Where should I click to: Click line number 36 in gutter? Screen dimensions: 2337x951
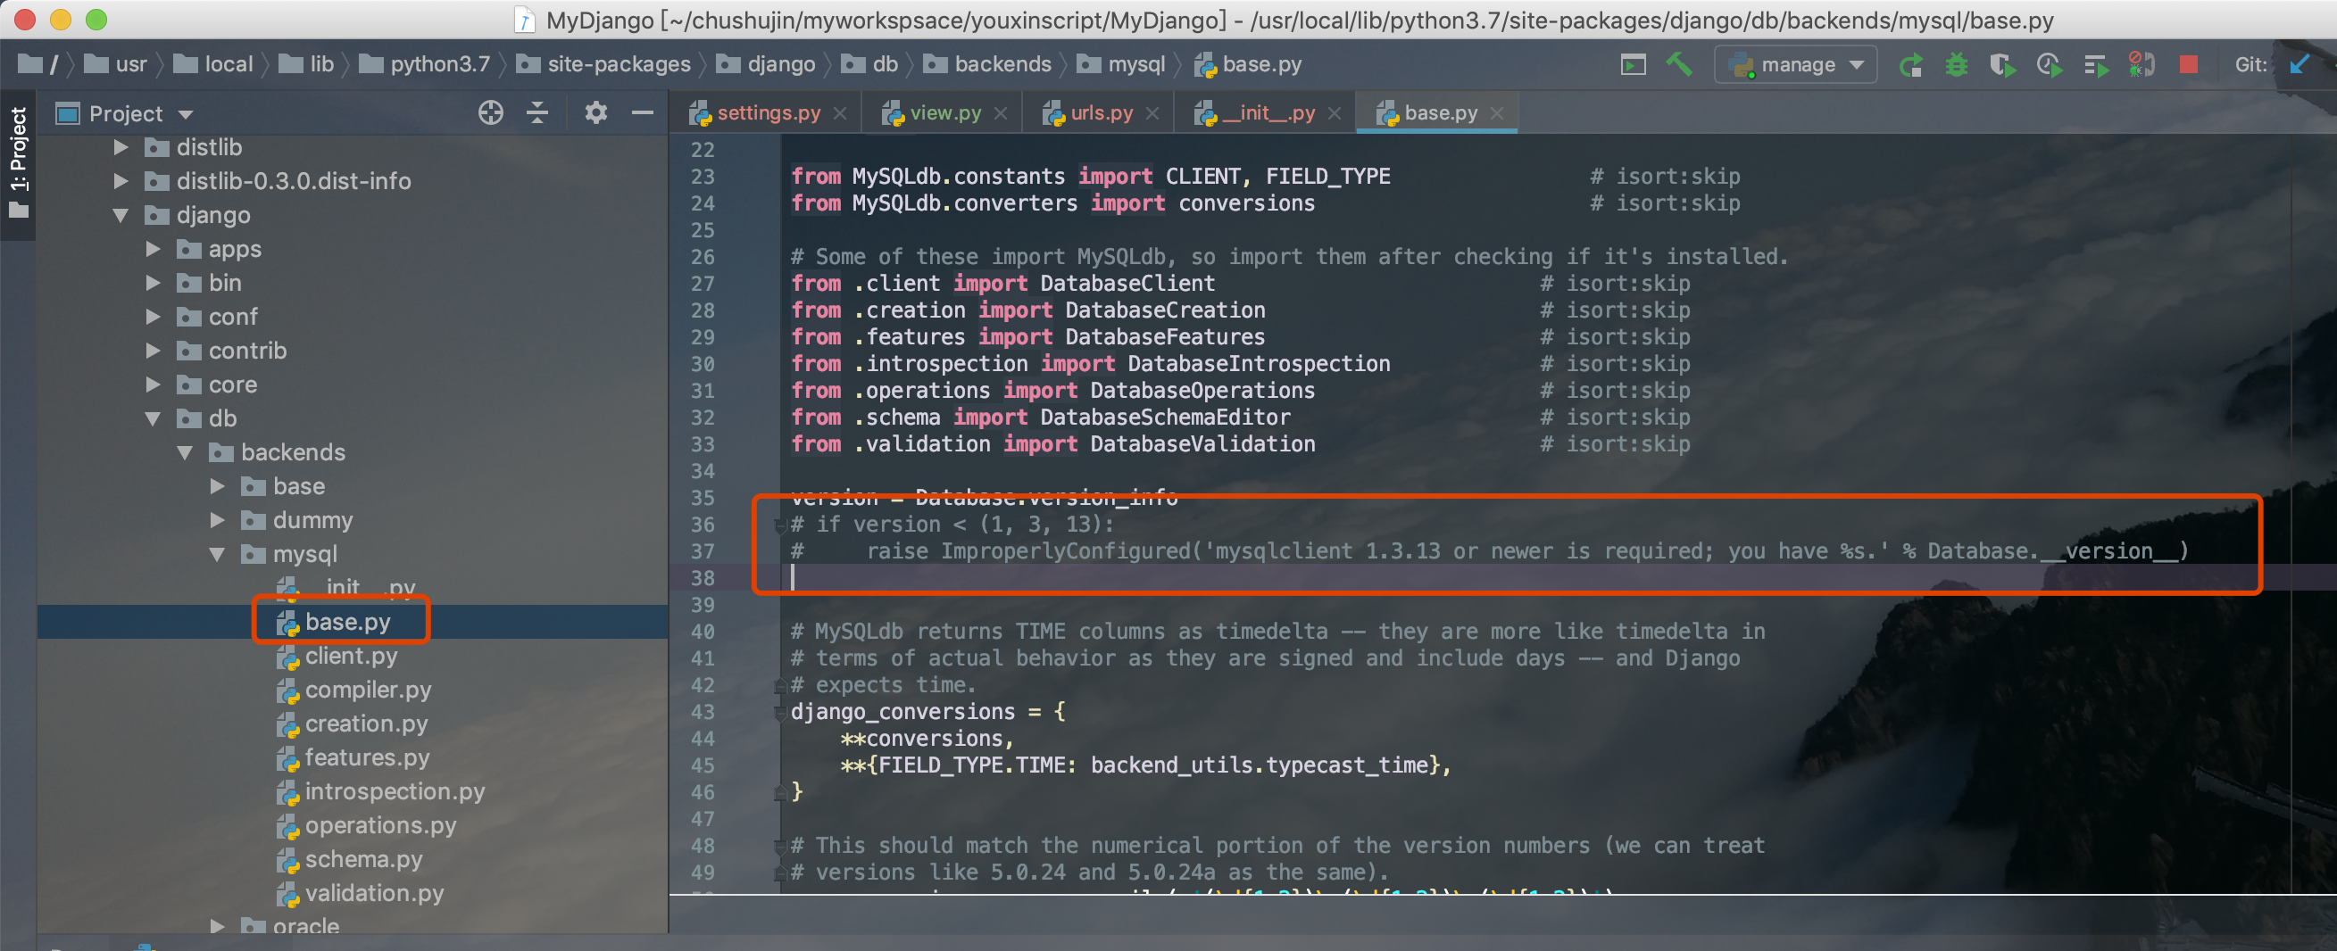703,525
